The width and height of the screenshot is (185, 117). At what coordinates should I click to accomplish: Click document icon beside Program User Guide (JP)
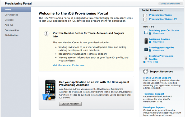[x=145, y=20]
